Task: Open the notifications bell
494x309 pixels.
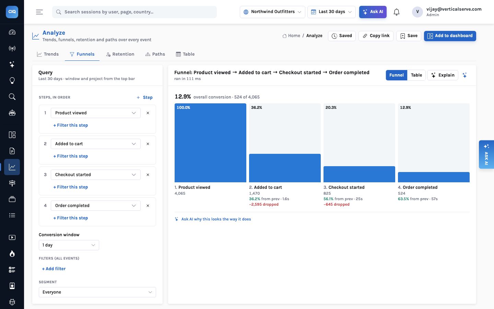Action: [x=397, y=12]
